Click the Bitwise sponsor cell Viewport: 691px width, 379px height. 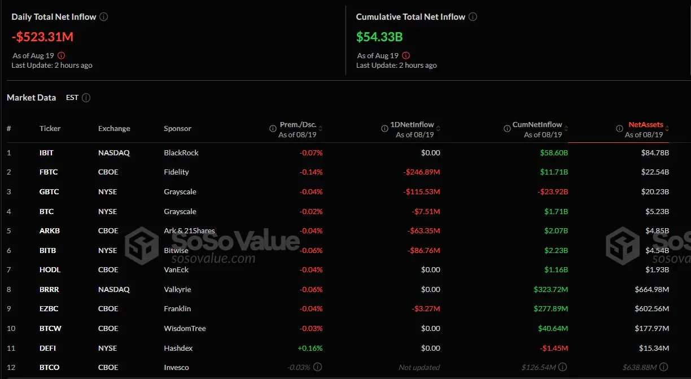(176, 251)
